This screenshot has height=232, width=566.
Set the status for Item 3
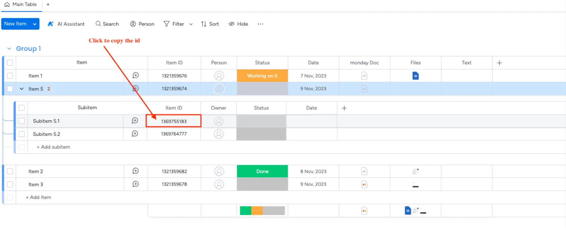tap(262, 184)
